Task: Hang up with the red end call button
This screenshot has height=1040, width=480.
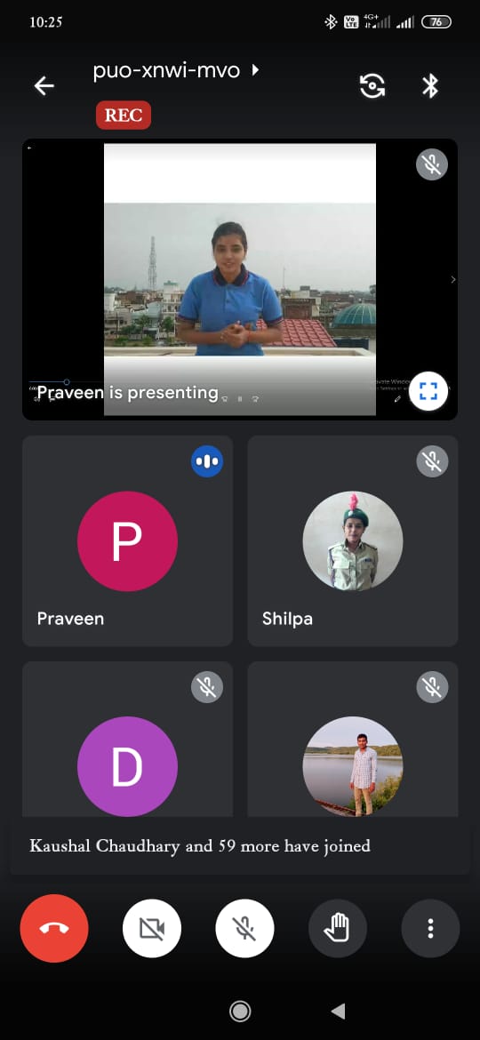Action: pyautogui.click(x=53, y=929)
